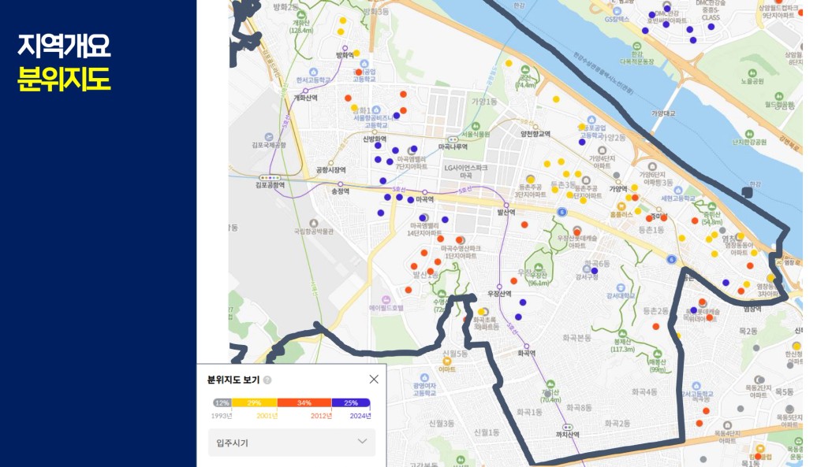Select the gray 12% legend segment
Image resolution: width=832 pixels, height=467 pixels.
point(222,403)
